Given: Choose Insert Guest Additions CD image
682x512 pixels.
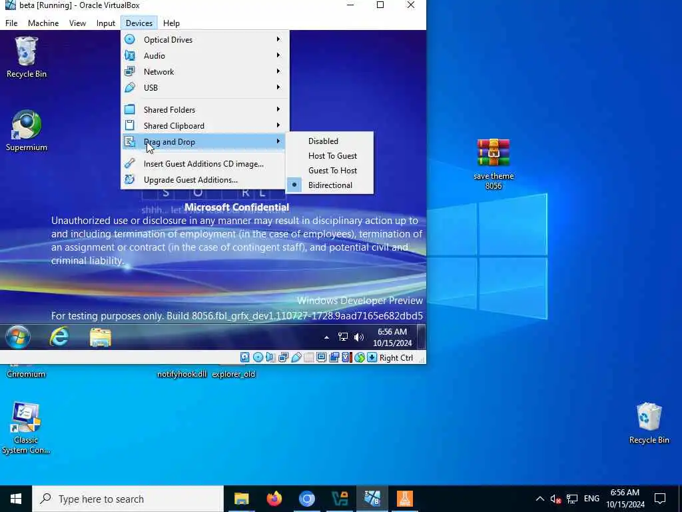Looking at the screenshot, I should (204, 164).
